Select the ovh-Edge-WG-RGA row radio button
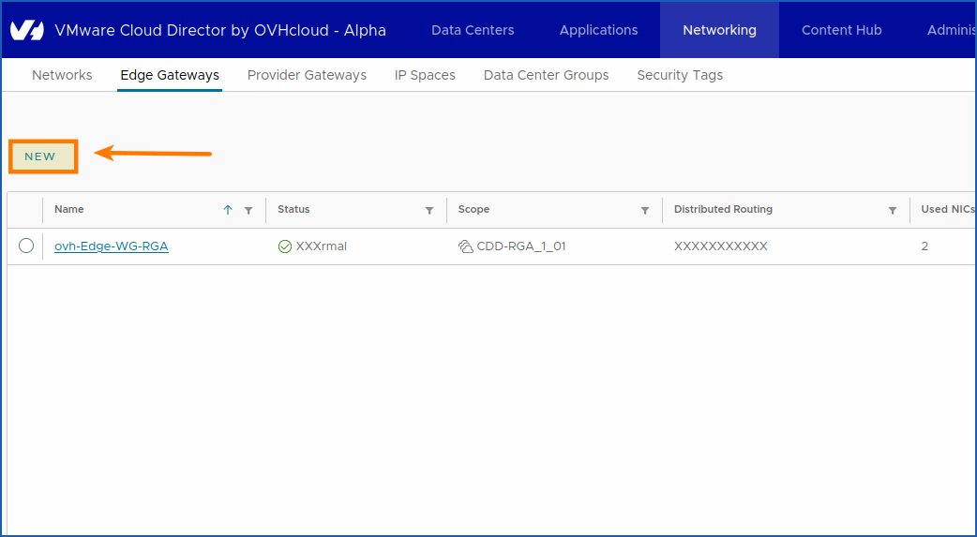This screenshot has height=537, width=977. 26,246
